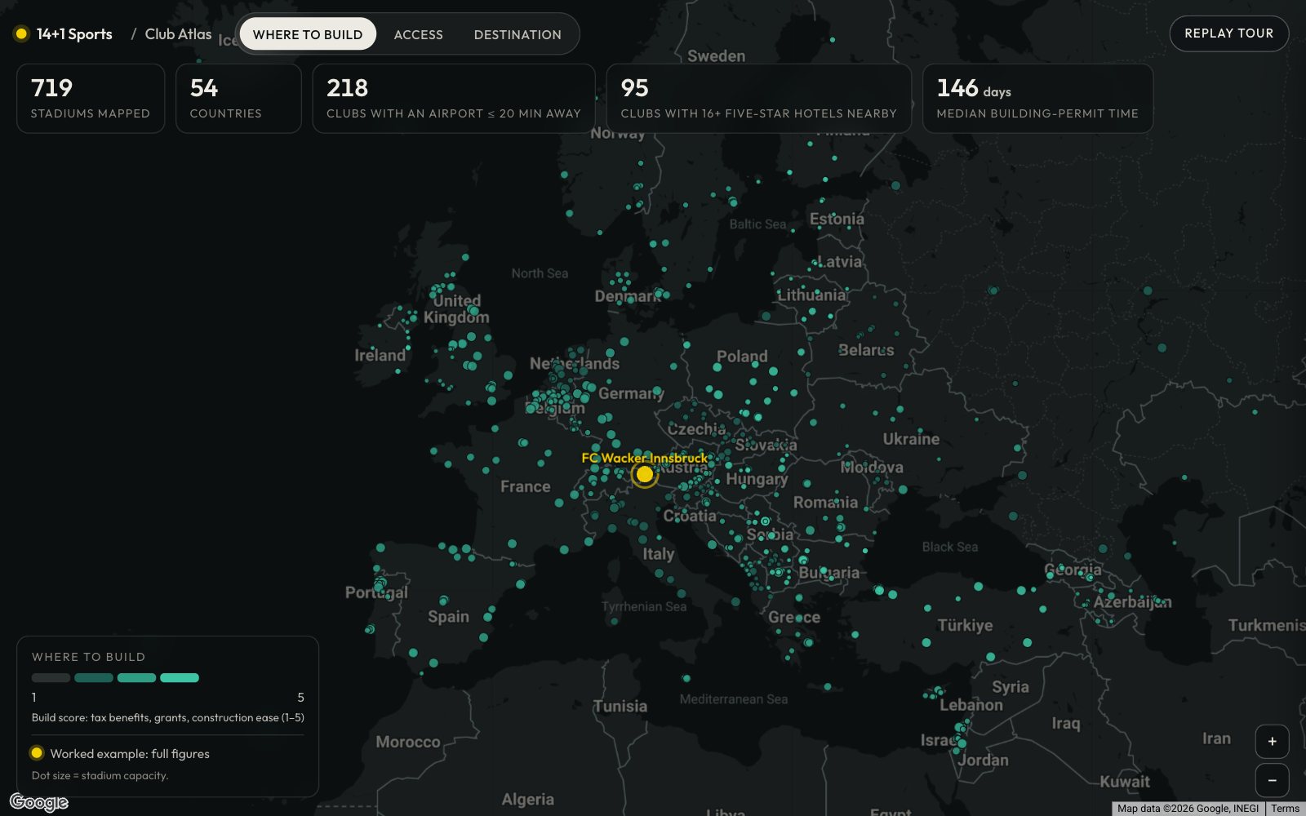The height and width of the screenshot is (816, 1306).
Task: Click the Google logo on the map
Action: (x=39, y=802)
